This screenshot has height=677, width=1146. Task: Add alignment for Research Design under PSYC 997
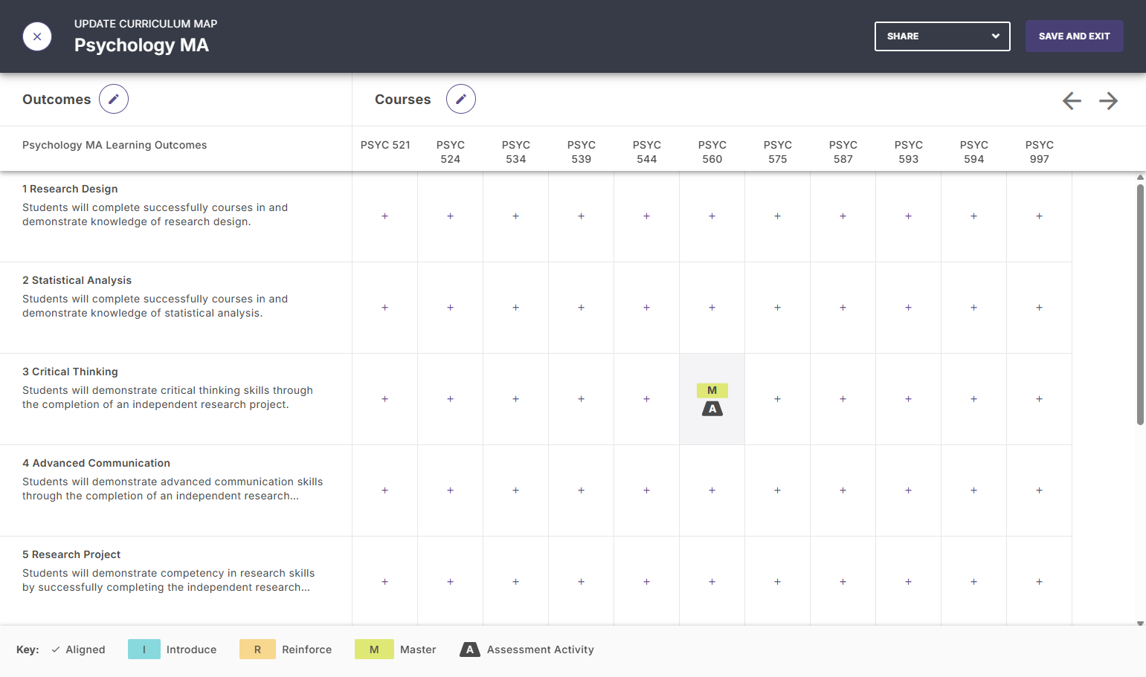click(1040, 216)
